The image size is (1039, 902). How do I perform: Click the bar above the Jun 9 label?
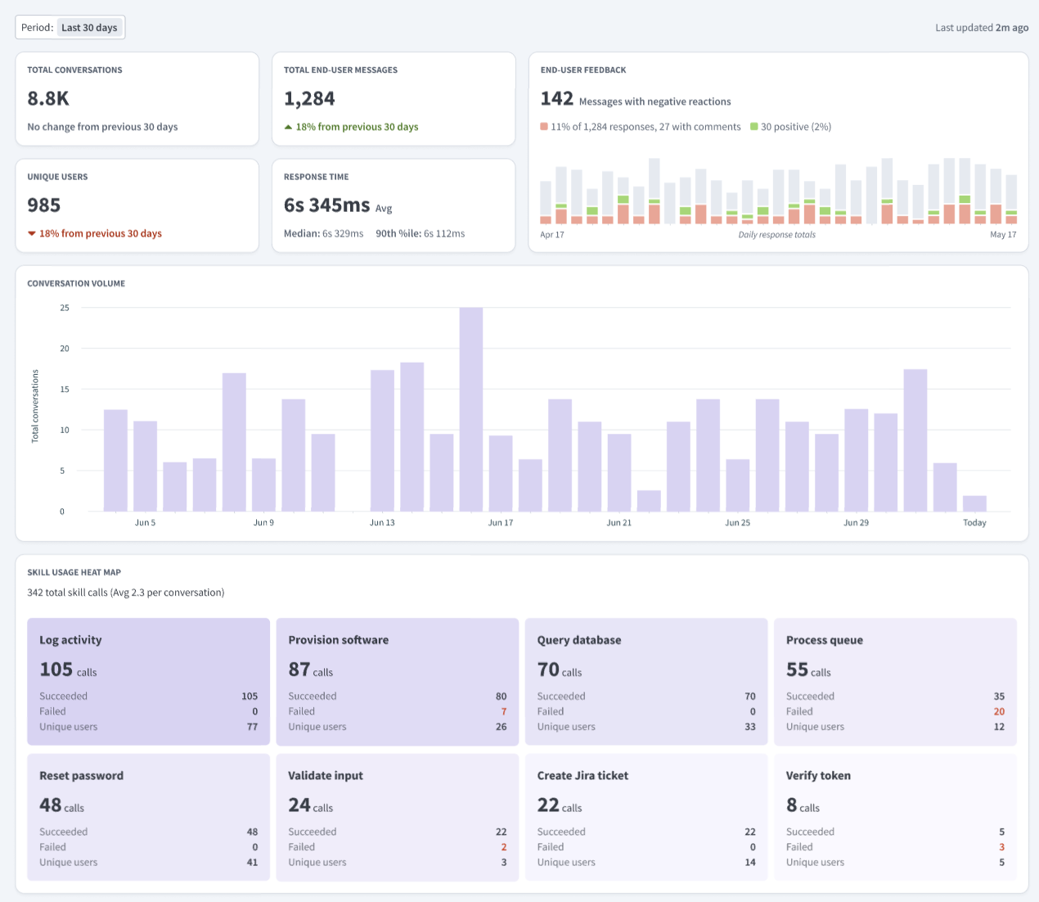pyautogui.click(x=263, y=485)
